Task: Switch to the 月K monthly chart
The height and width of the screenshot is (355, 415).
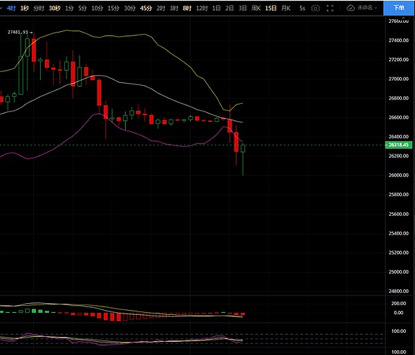Action: [284, 8]
